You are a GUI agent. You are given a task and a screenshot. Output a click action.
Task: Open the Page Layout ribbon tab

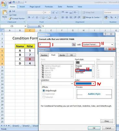tap(35, 7)
